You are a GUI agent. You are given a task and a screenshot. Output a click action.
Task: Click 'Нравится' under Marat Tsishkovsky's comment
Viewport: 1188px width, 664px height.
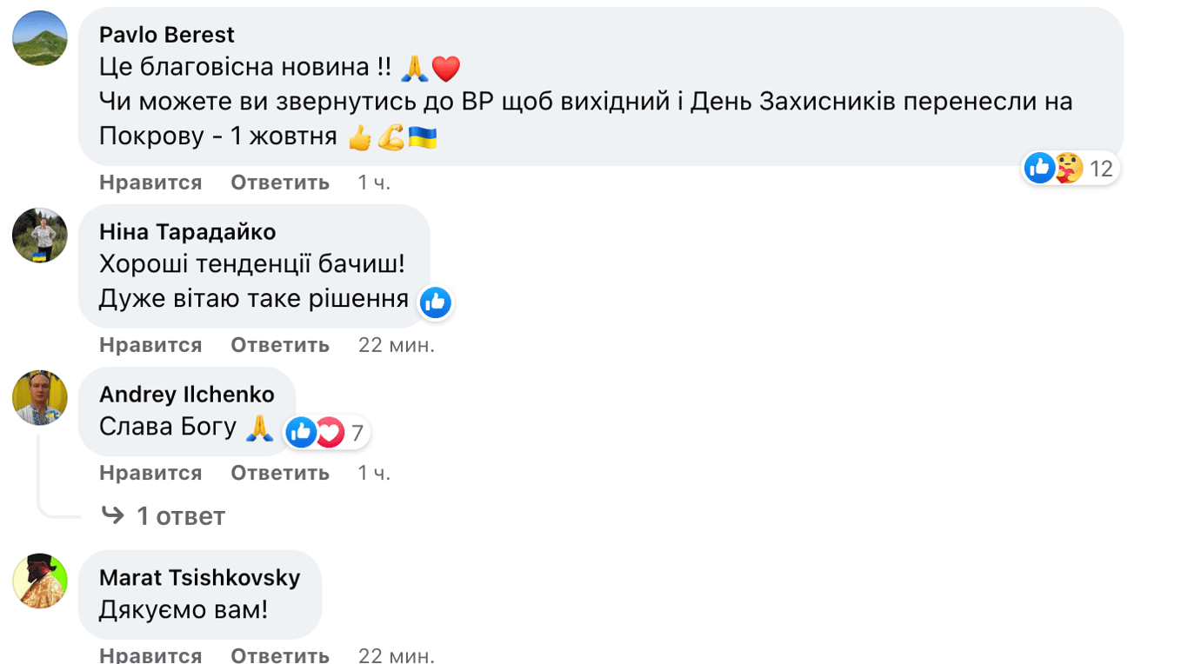tap(150, 656)
